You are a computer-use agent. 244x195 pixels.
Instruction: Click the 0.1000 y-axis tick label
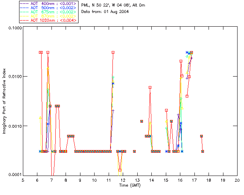coord(15,28)
